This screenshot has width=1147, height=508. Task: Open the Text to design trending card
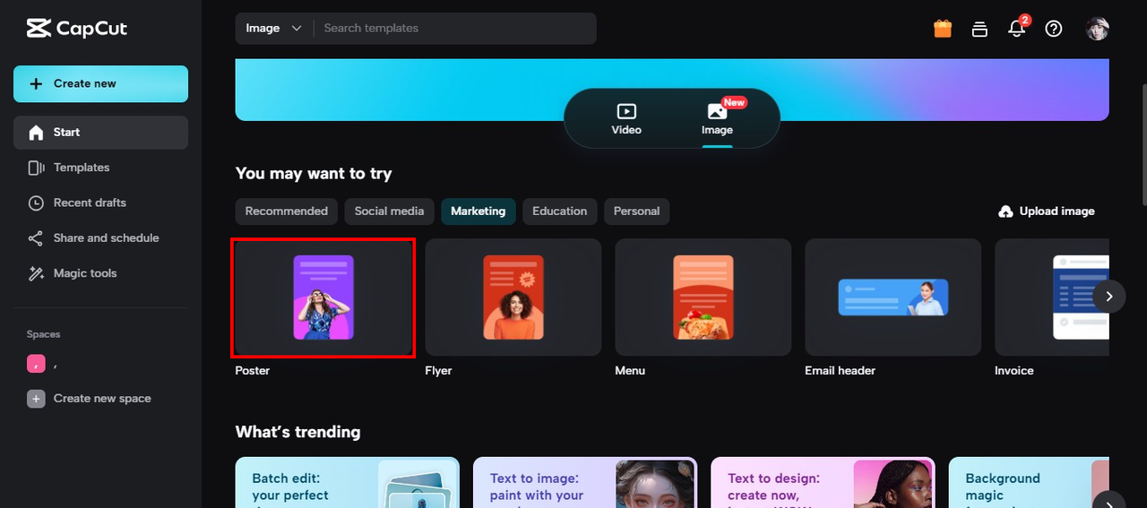click(823, 483)
